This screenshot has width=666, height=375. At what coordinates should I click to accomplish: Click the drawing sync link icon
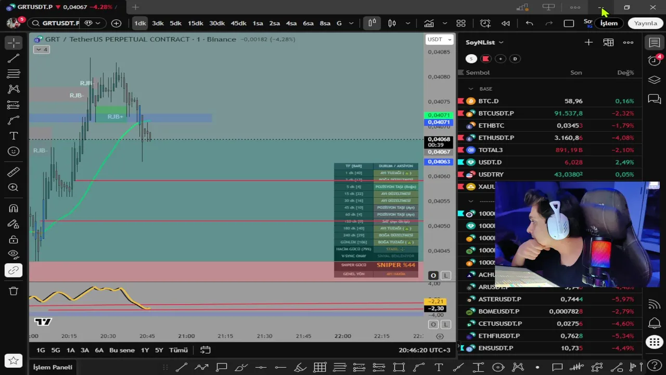[14, 270]
